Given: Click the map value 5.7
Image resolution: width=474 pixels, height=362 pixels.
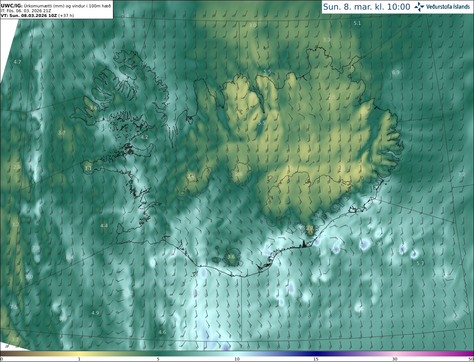Looking at the screenshot, I should (x=420, y=263).
